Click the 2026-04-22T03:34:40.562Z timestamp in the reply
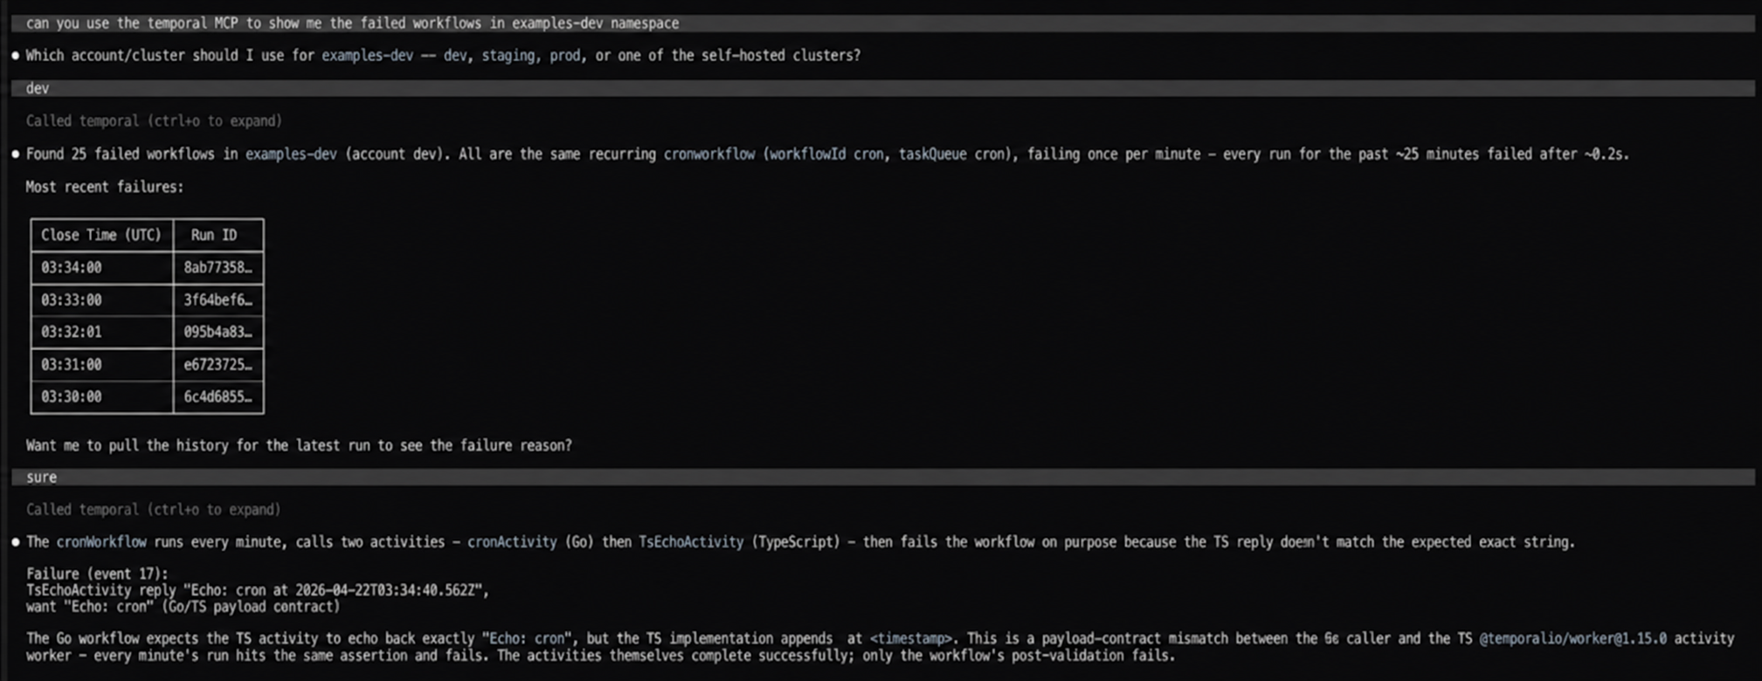1762x681 pixels. (x=388, y=591)
